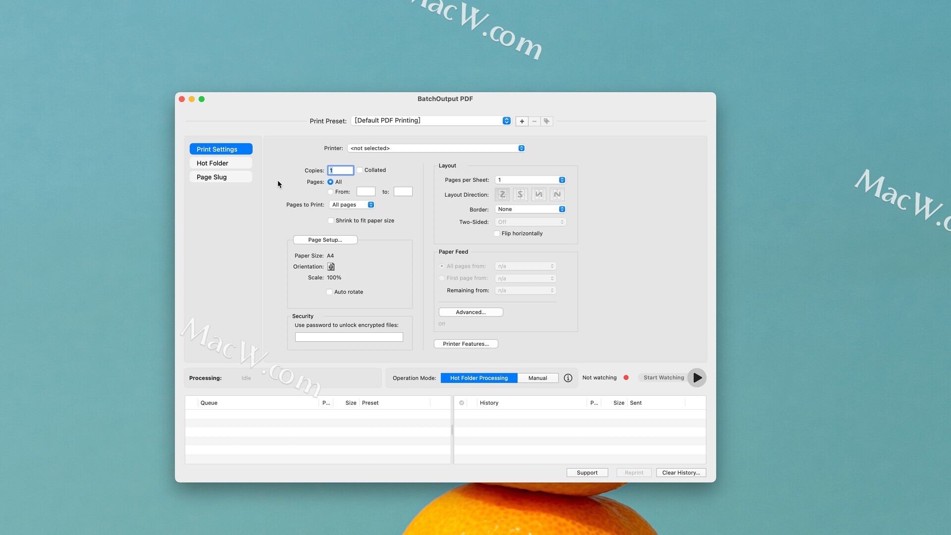Add a new print preset with plus icon
Image resolution: width=951 pixels, height=535 pixels.
522,121
